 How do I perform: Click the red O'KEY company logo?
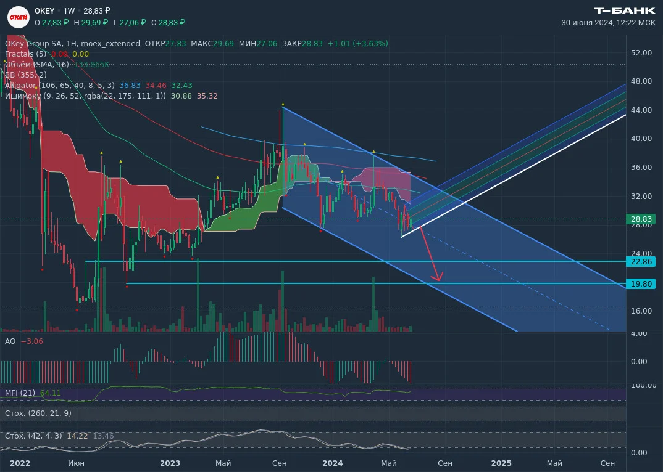pyautogui.click(x=19, y=17)
